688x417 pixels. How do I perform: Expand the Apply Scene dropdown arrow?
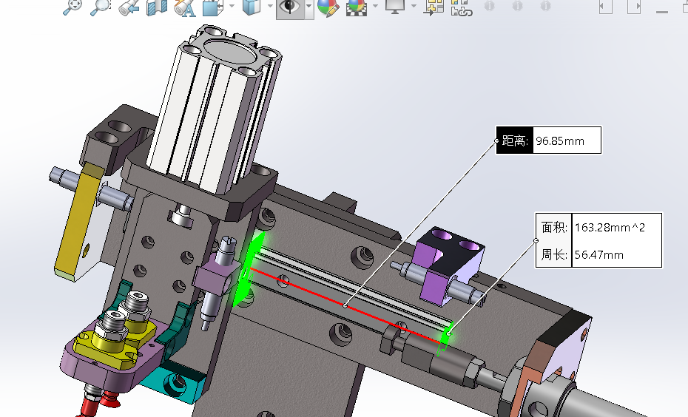pos(375,6)
